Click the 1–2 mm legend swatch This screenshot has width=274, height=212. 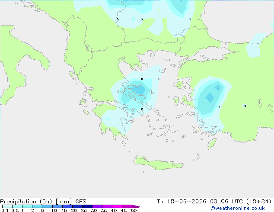[27, 206]
